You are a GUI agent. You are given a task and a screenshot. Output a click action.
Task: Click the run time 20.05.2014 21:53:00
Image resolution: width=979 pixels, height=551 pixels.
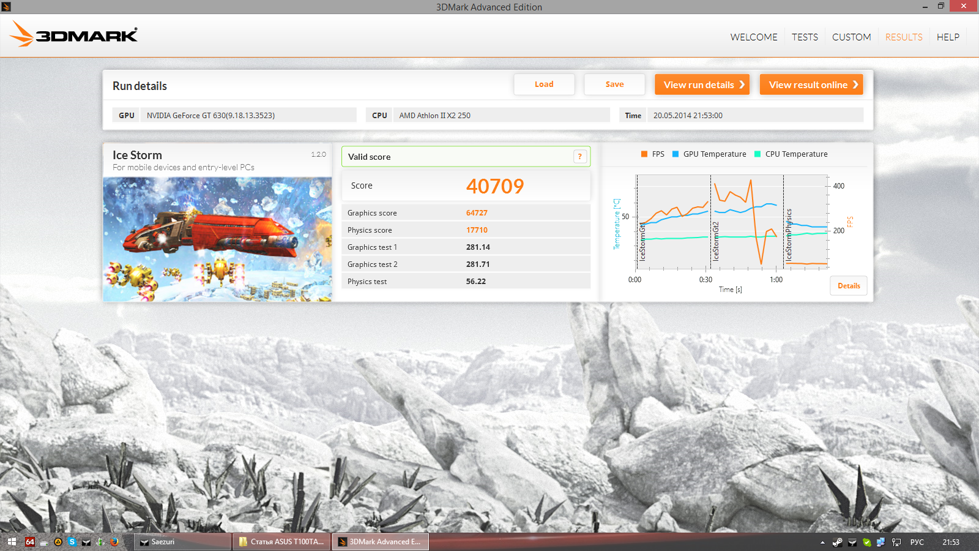756,115
